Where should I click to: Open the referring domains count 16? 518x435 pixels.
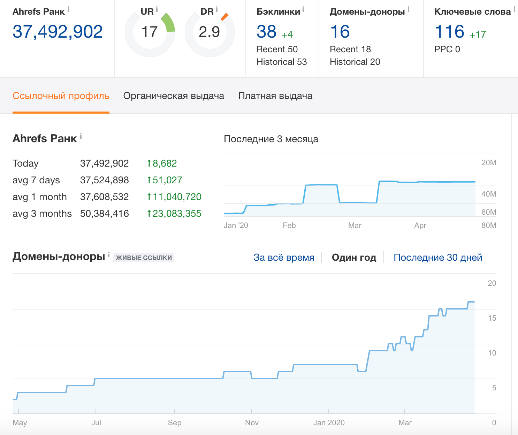pos(340,32)
